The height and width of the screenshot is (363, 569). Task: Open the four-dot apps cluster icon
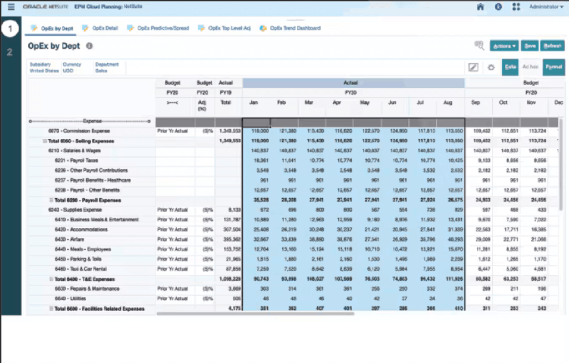516,7
